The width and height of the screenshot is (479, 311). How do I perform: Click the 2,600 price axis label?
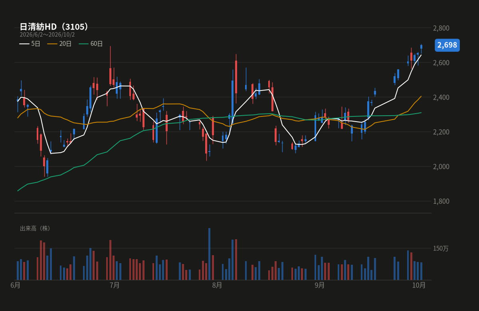(441, 63)
